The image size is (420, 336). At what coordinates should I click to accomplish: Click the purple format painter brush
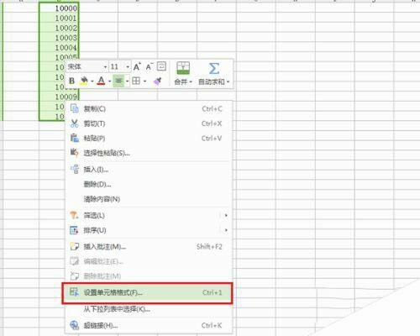click(157, 81)
